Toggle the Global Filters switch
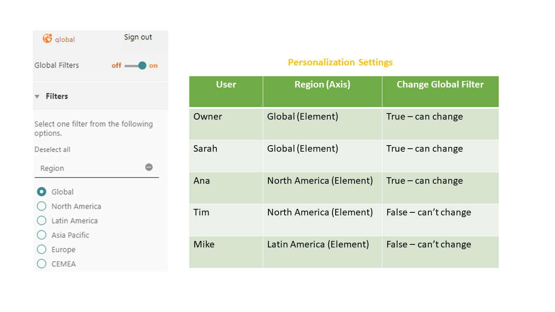 click(136, 65)
